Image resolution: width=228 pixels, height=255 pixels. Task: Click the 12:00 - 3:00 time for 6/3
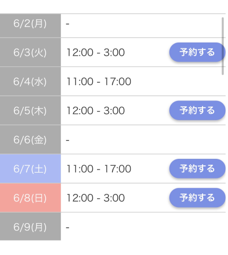95,53
